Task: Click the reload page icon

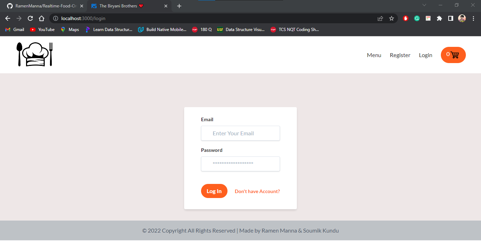Action: tap(30, 18)
